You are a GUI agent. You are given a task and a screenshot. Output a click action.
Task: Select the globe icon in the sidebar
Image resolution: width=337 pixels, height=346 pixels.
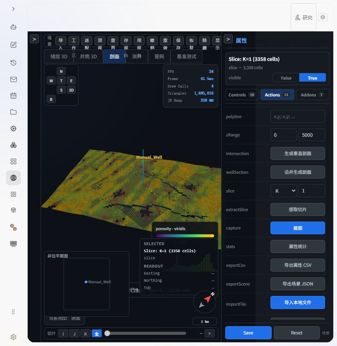pos(13,178)
